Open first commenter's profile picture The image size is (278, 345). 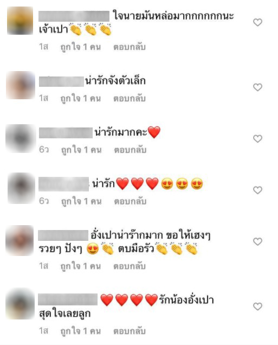[x=20, y=21]
